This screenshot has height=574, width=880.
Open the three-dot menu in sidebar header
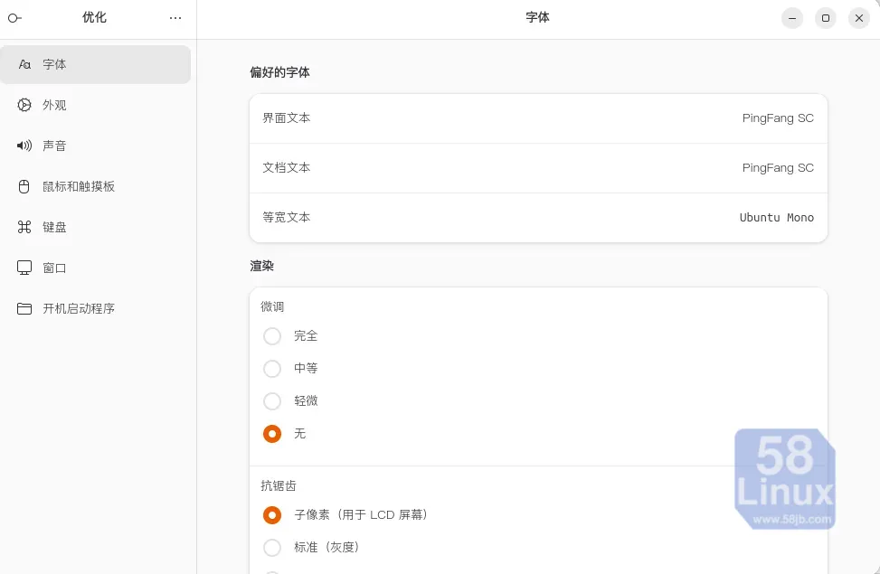pyautogui.click(x=175, y=18)
